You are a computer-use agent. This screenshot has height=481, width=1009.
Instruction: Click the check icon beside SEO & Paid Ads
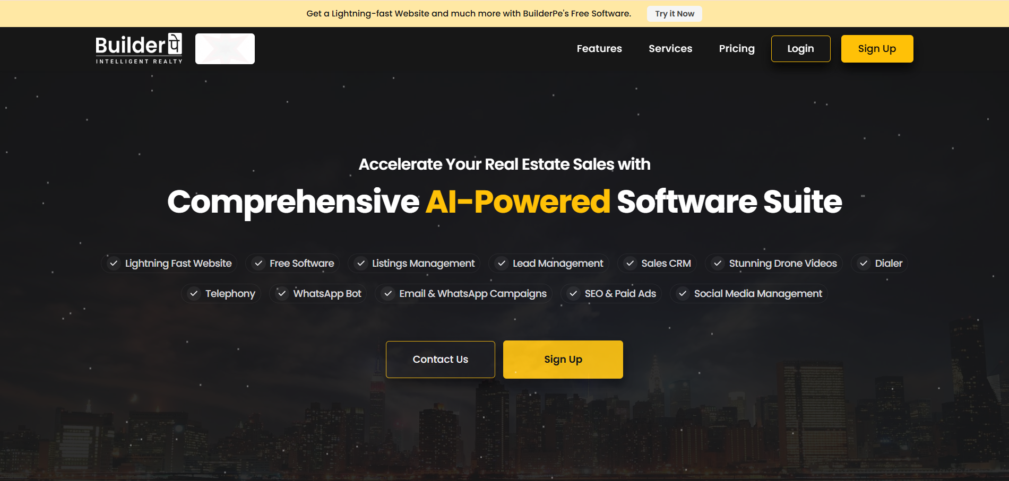pos(573,293)
